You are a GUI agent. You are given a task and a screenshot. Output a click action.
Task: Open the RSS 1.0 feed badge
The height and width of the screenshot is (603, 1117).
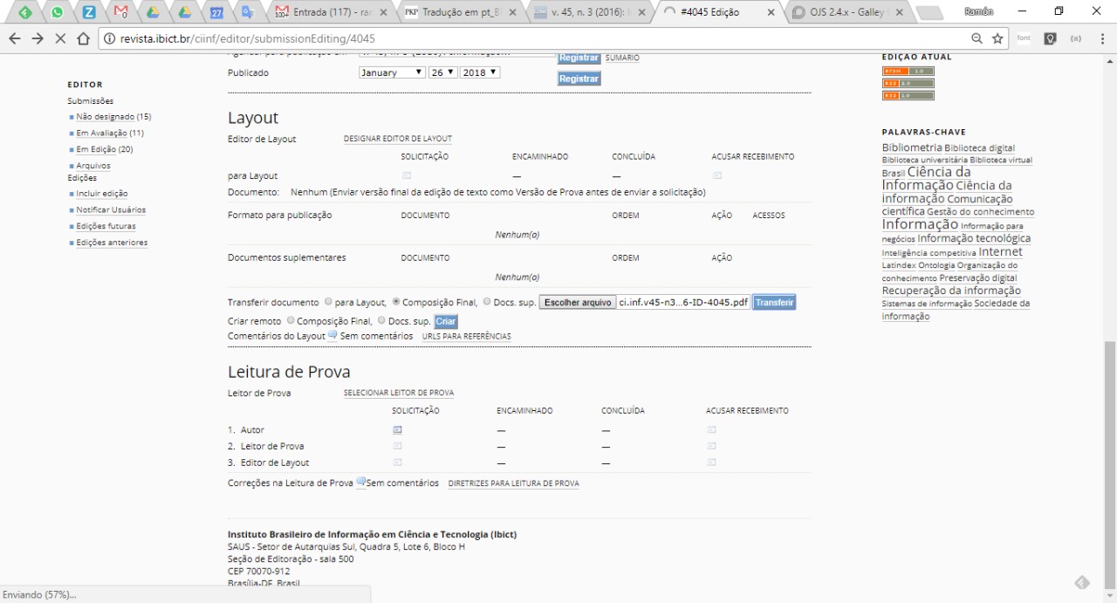tap(908, 95)
